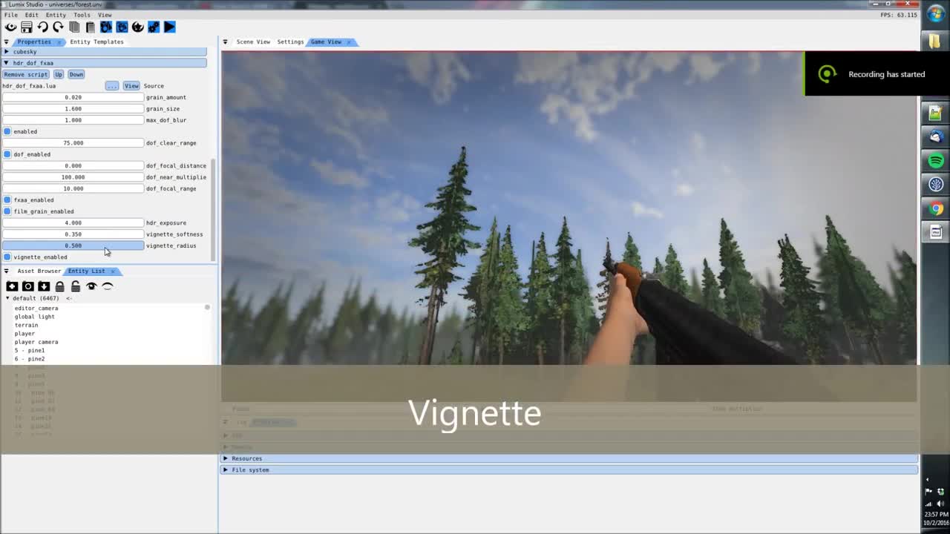
Task: Select the player camera entity
Action: [x=36, y=342]
